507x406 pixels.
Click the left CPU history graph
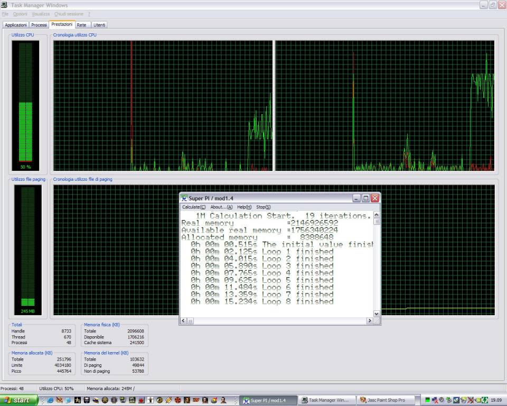[x=163, y=106]
